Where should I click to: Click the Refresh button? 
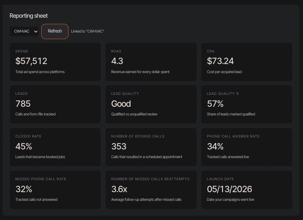pos(55,31)
